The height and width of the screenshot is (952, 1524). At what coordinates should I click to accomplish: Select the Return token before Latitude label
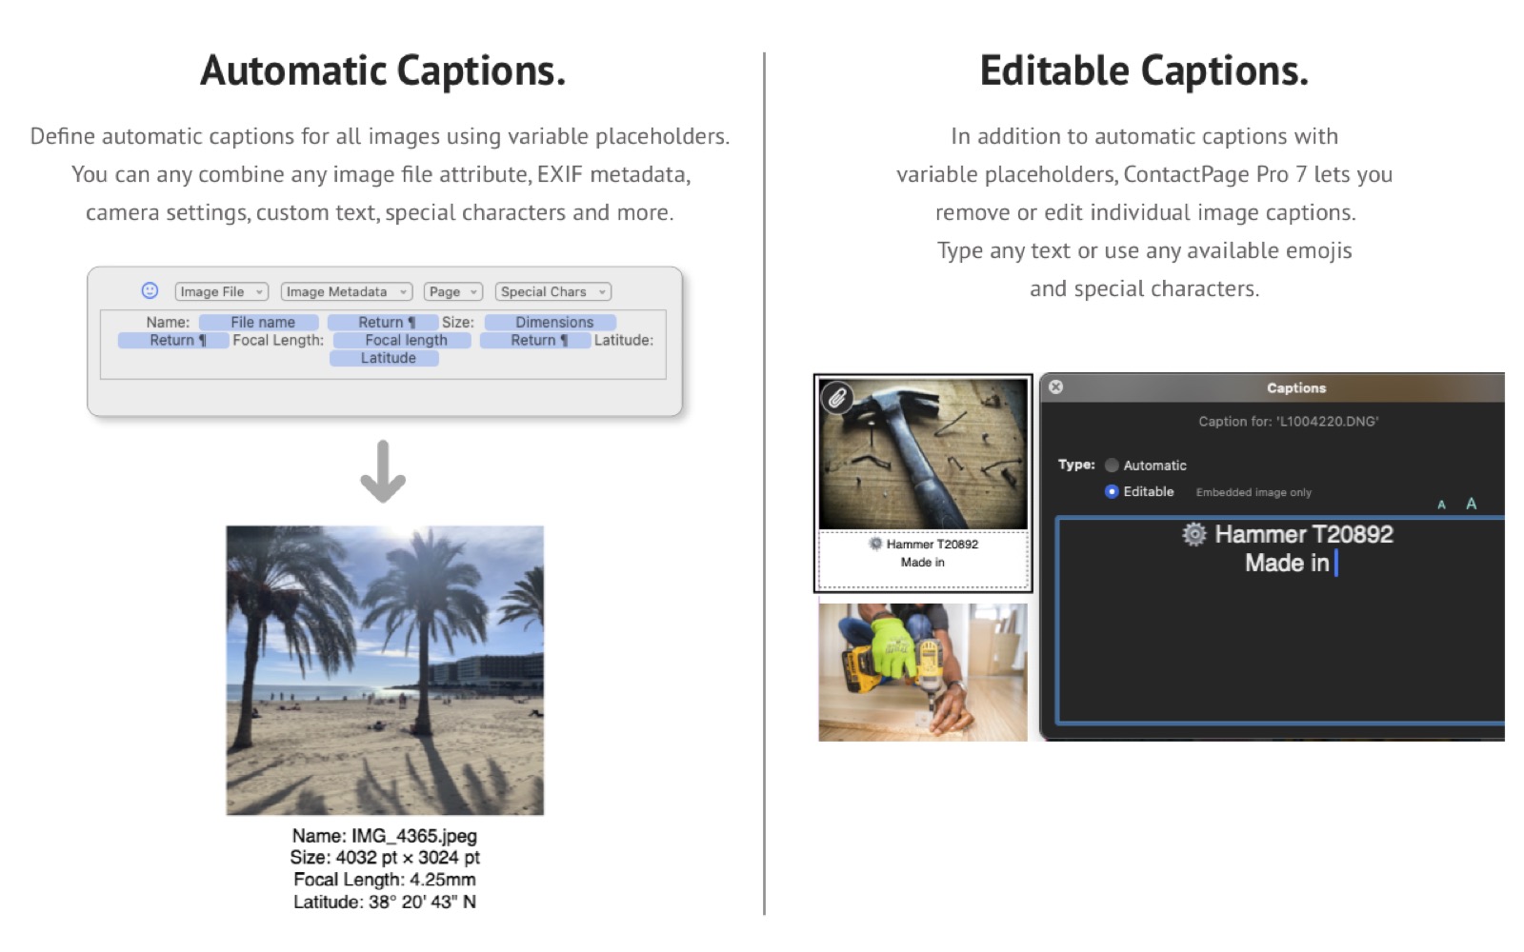[x=535, y=340]
